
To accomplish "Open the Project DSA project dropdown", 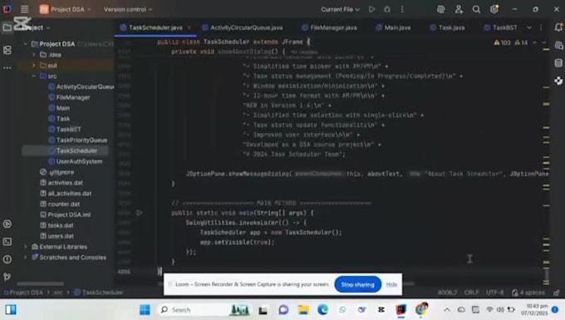I will [x=65, y=9].
